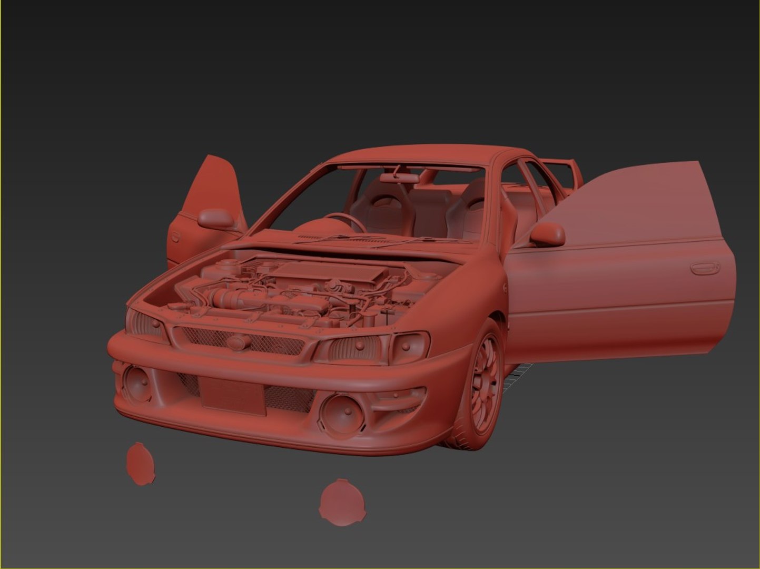Select the side mirror on the large open door
This screenshot has height=569, width=760.
point(547,234)
